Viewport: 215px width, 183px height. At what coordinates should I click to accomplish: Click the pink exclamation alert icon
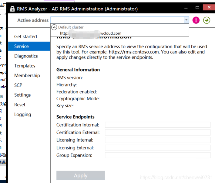[x=196, y=20]
